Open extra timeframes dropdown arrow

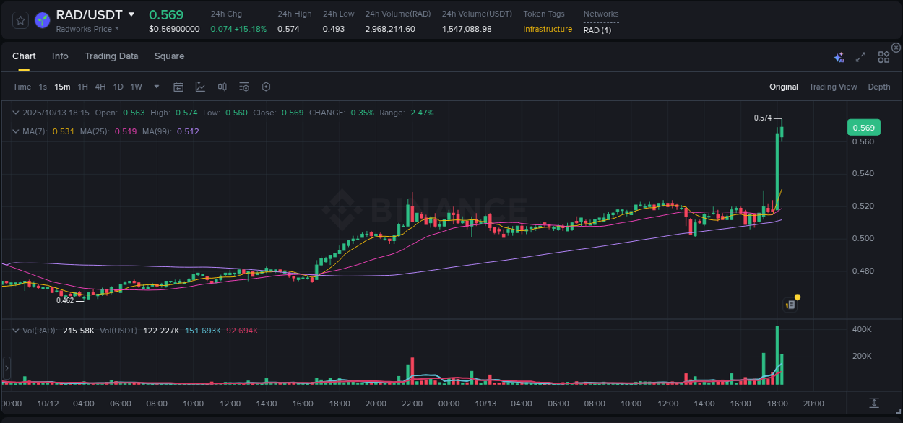(155, 87)
